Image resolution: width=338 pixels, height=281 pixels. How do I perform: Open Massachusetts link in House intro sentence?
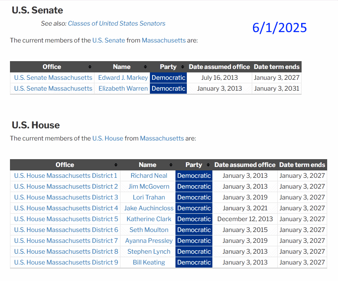(x=162, y=138)
